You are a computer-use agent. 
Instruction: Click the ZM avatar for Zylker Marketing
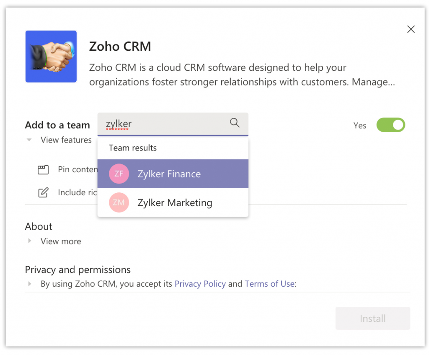119,202
